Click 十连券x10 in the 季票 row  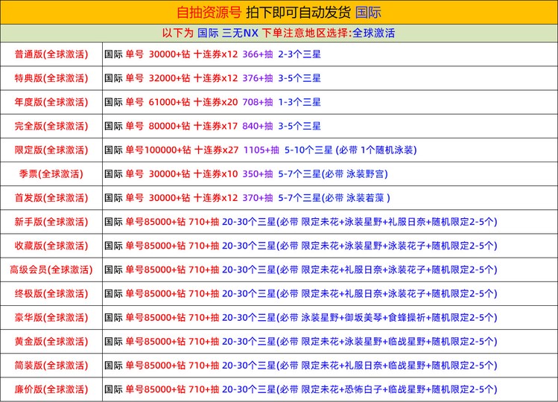[x=215, y=173]
